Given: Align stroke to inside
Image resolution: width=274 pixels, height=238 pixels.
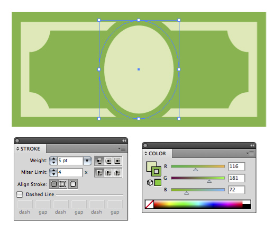Looking at the screenshot, I should tap(62, 184).
